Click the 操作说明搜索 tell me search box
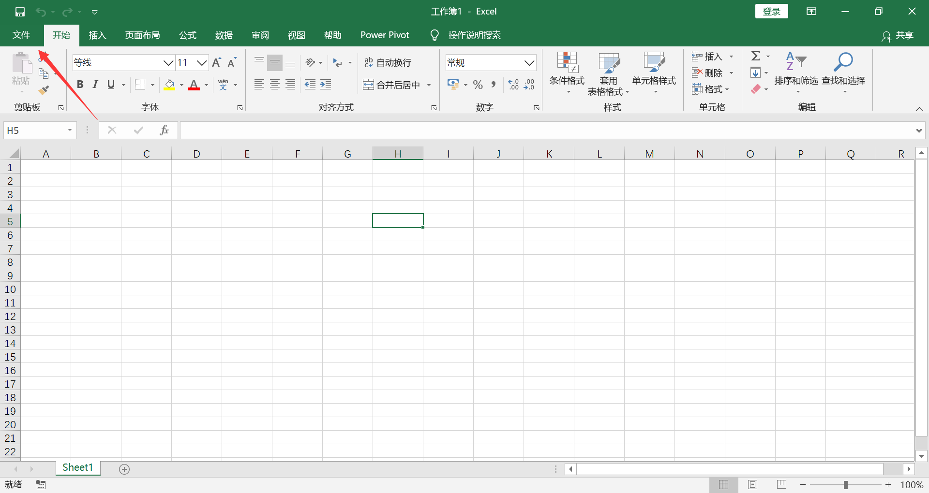 click(x=466, y=35)
